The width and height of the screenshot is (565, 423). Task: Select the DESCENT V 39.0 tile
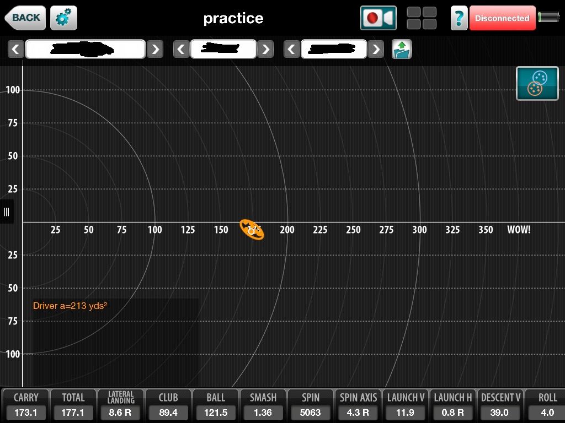point(500,405)
